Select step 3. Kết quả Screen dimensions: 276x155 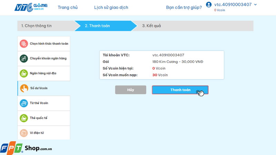click(x=194, y=26)
